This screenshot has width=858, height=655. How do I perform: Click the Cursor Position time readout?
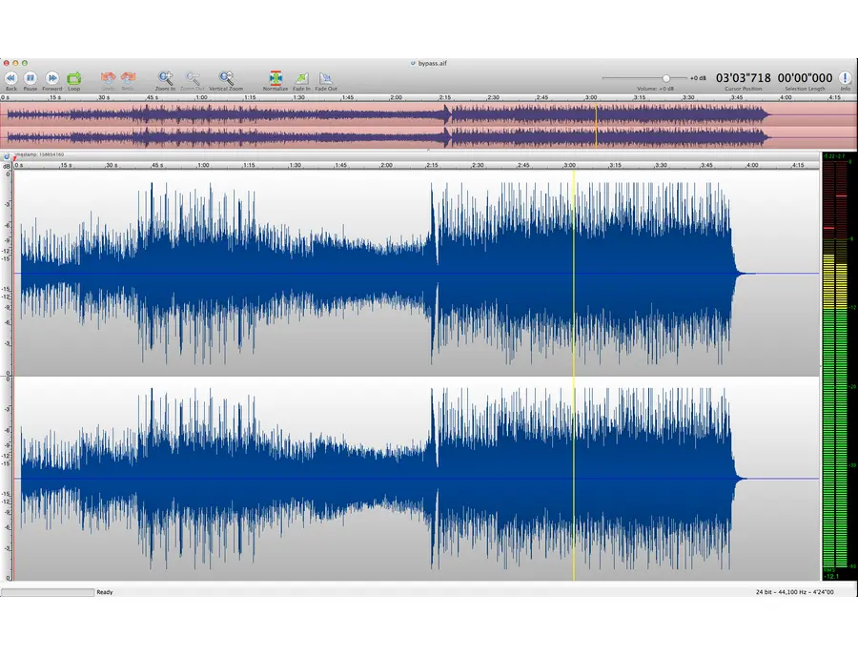point(743,77)
